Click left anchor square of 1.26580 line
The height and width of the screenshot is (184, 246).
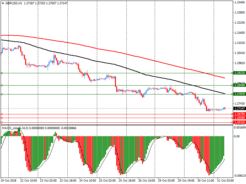pos(2,118)
